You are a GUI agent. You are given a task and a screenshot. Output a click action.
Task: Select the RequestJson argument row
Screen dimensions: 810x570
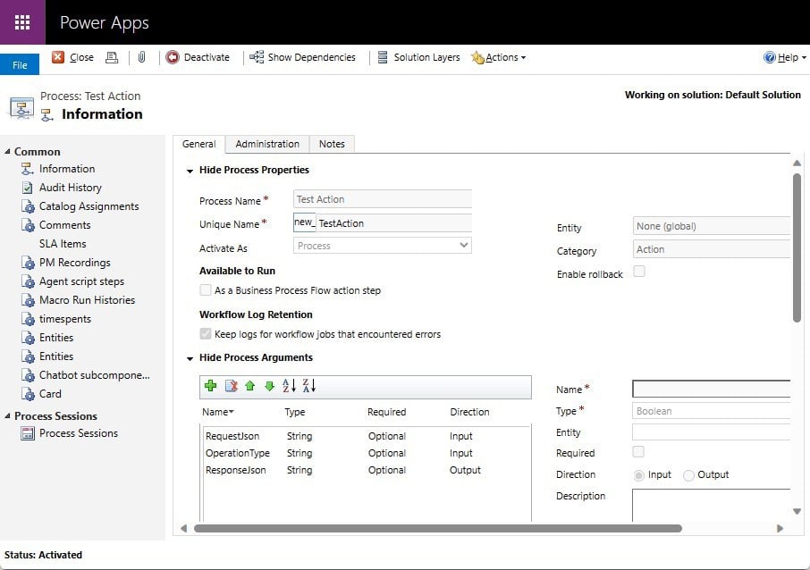click(x=367, y=436)
